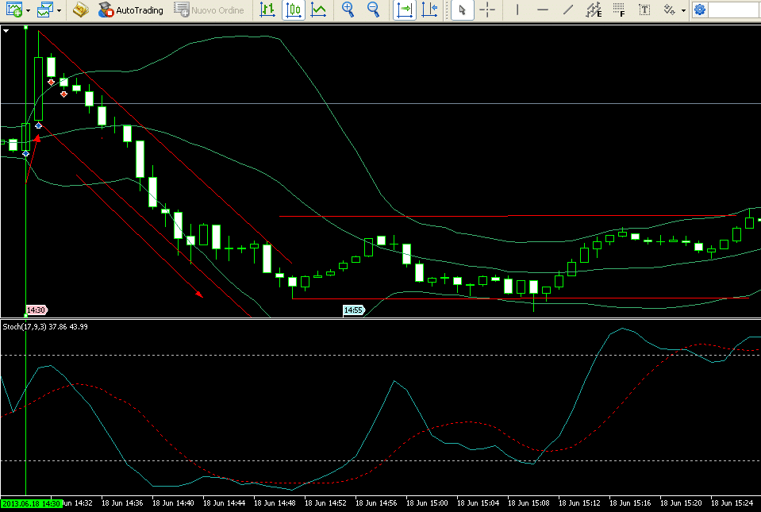
Task: Click the 18 Jun 14:44 axis label
Action: 224,503
